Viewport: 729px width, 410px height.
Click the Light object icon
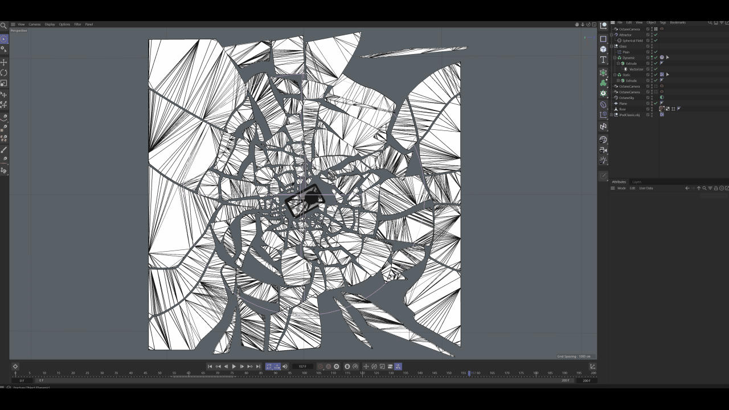[603, 161]
